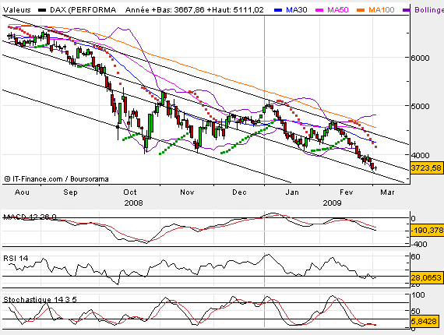Click the blue MA30 legend color swatch
444x335 pixels.
point(278,10)
